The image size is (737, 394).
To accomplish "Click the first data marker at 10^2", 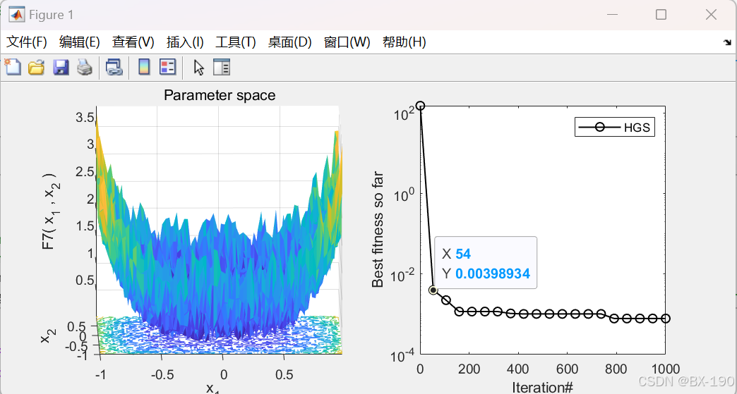I will pyautogui.click(x=420, y=106).
